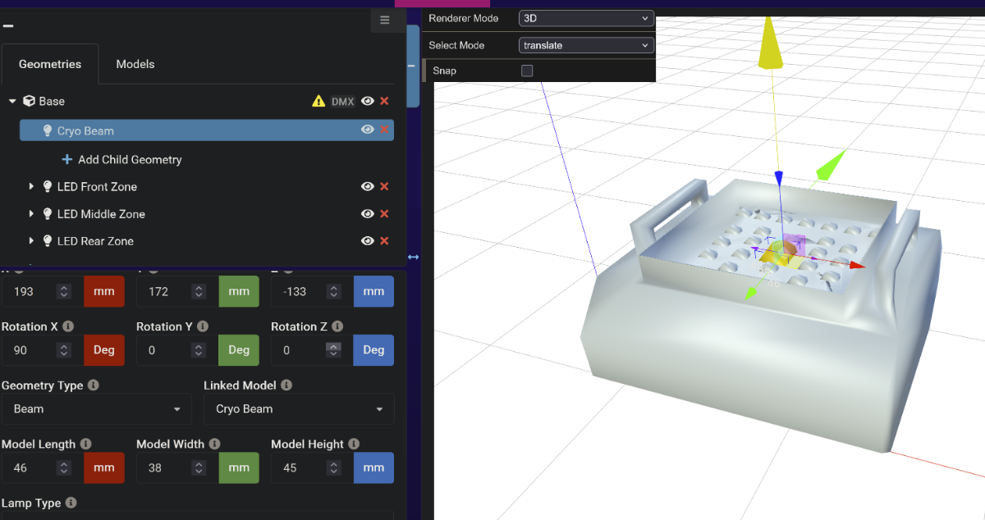Click the blue Deg button for Rotation Z
Image resolution: width=985 pixels, height=520 pixels.
(373, 350)
